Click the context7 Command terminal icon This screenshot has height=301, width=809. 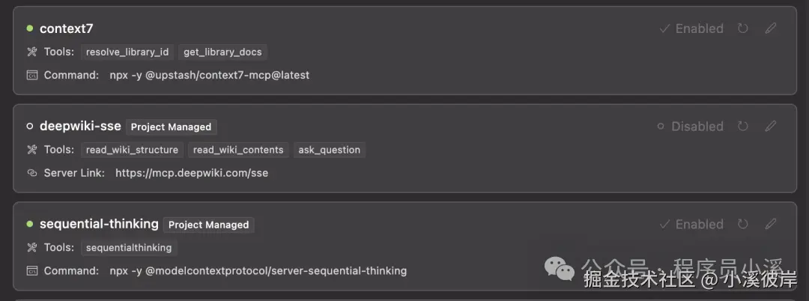pos(31,75)
